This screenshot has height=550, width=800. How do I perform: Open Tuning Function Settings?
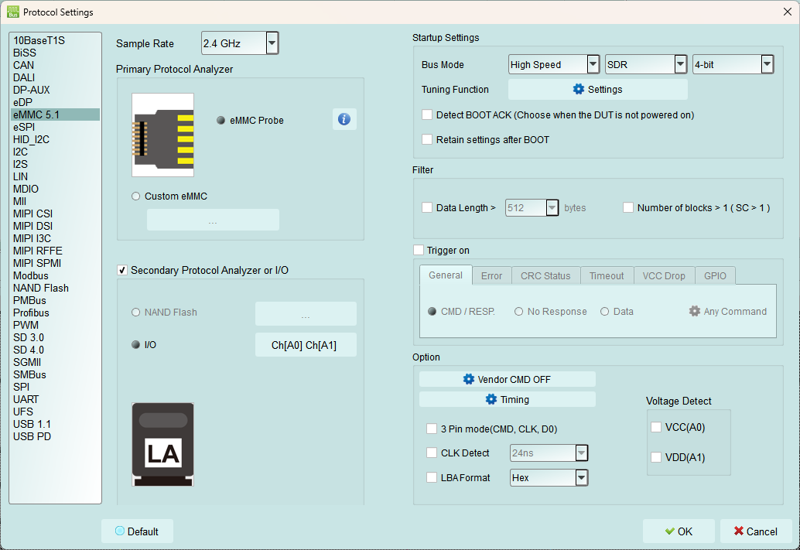coord(597,89)
